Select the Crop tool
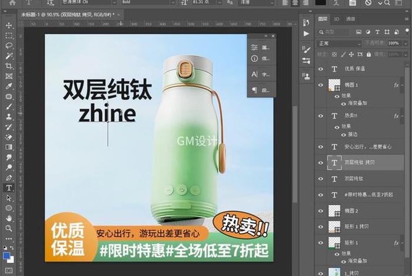Screen dimensions: 412x276 tap(9, 66)
